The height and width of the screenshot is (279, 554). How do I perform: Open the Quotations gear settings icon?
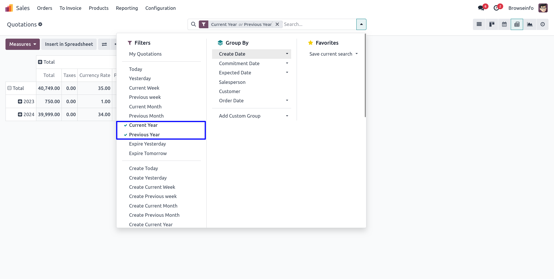40,24
